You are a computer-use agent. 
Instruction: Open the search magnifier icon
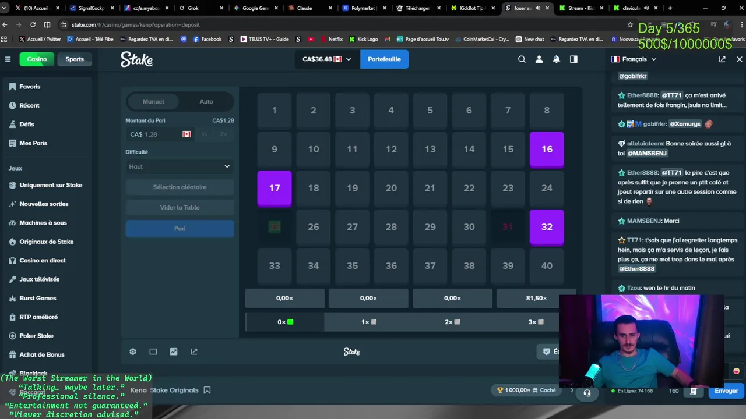[522, 59]
